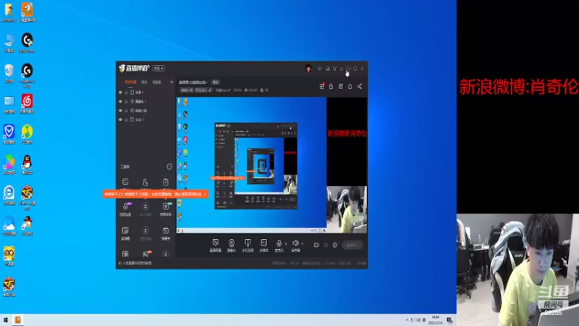
Task: Open the TV-shaped 弹幕秀 tool
Action: [x=166, y=233]
